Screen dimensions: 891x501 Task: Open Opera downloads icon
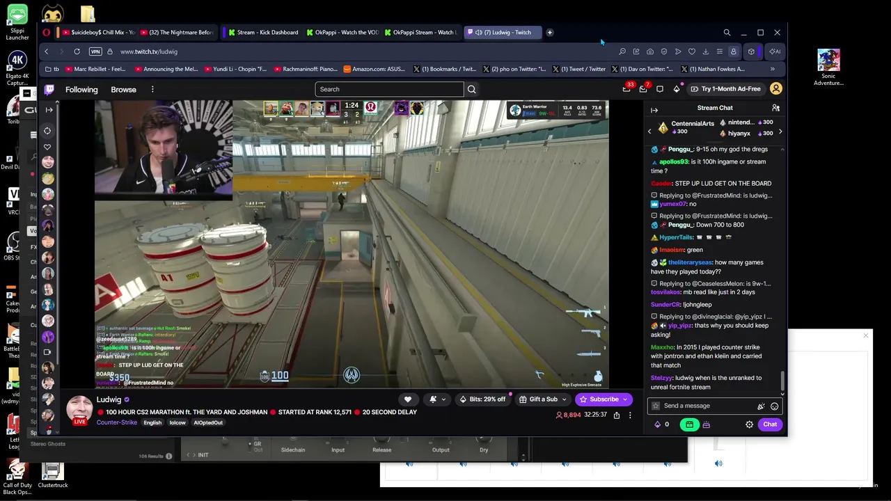705,51
